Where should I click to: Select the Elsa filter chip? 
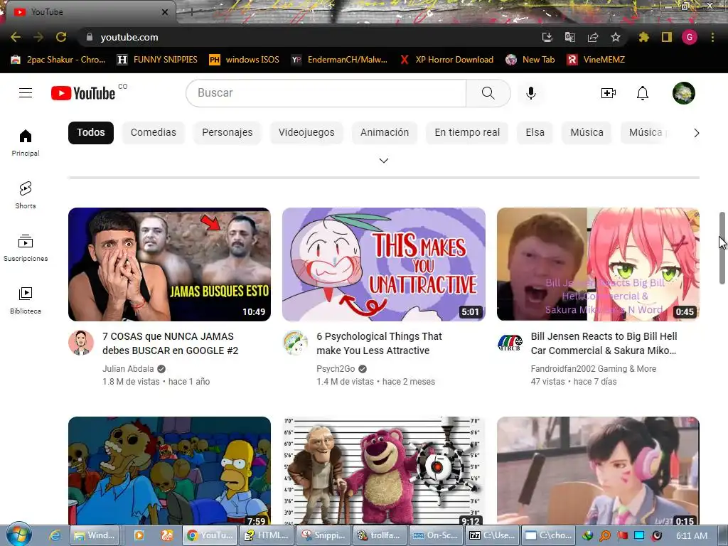(535, 133)
